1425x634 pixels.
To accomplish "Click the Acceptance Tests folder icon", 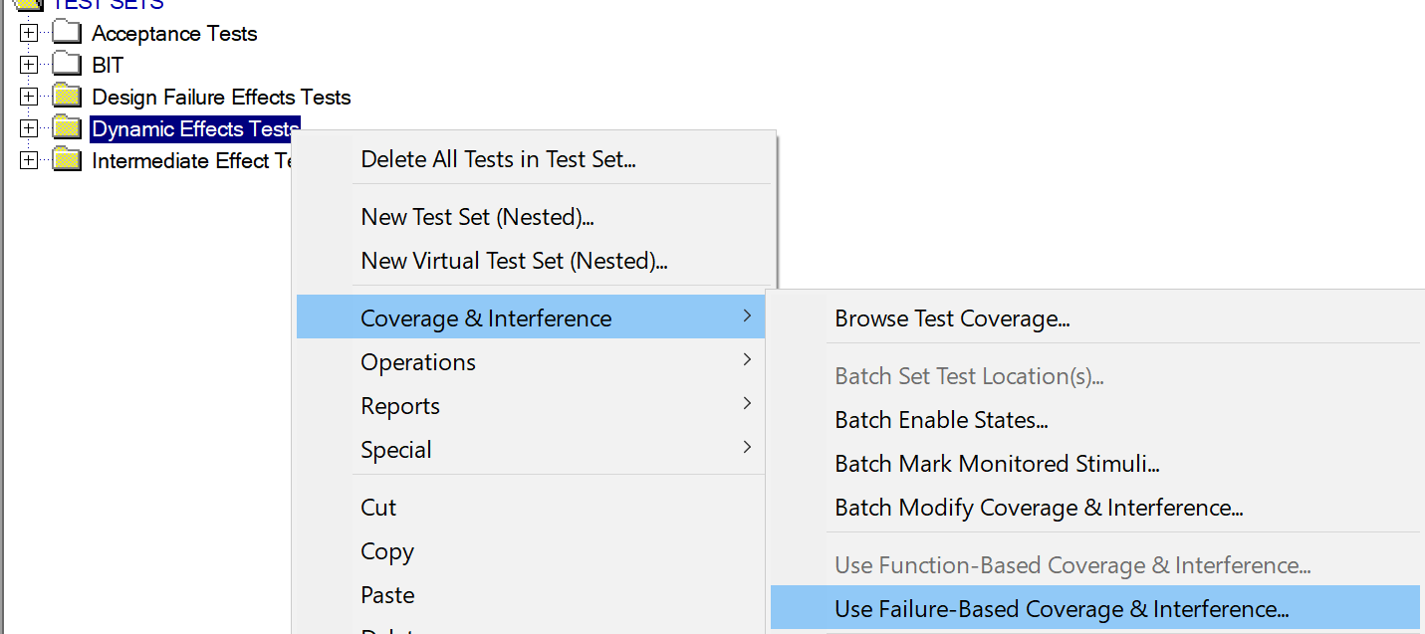I will click(67, 34).
